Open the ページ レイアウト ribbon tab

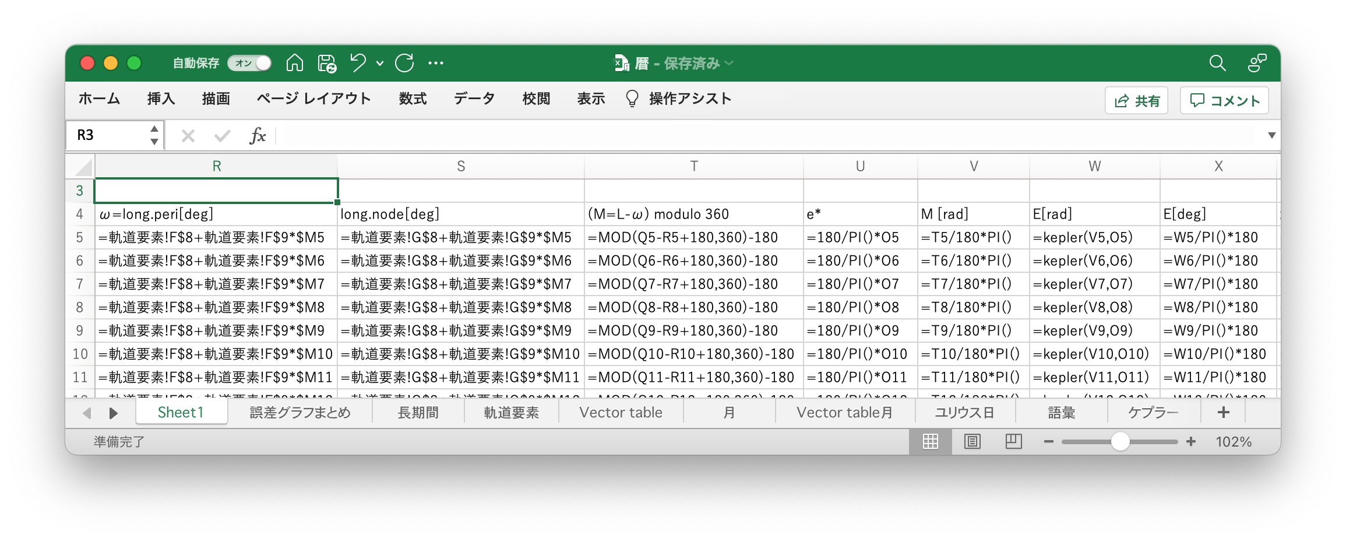pos(314,99)
